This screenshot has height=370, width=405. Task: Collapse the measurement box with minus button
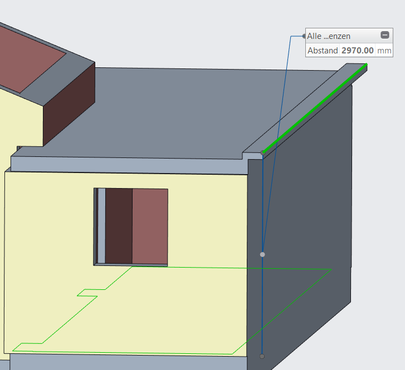coord(384,35)
